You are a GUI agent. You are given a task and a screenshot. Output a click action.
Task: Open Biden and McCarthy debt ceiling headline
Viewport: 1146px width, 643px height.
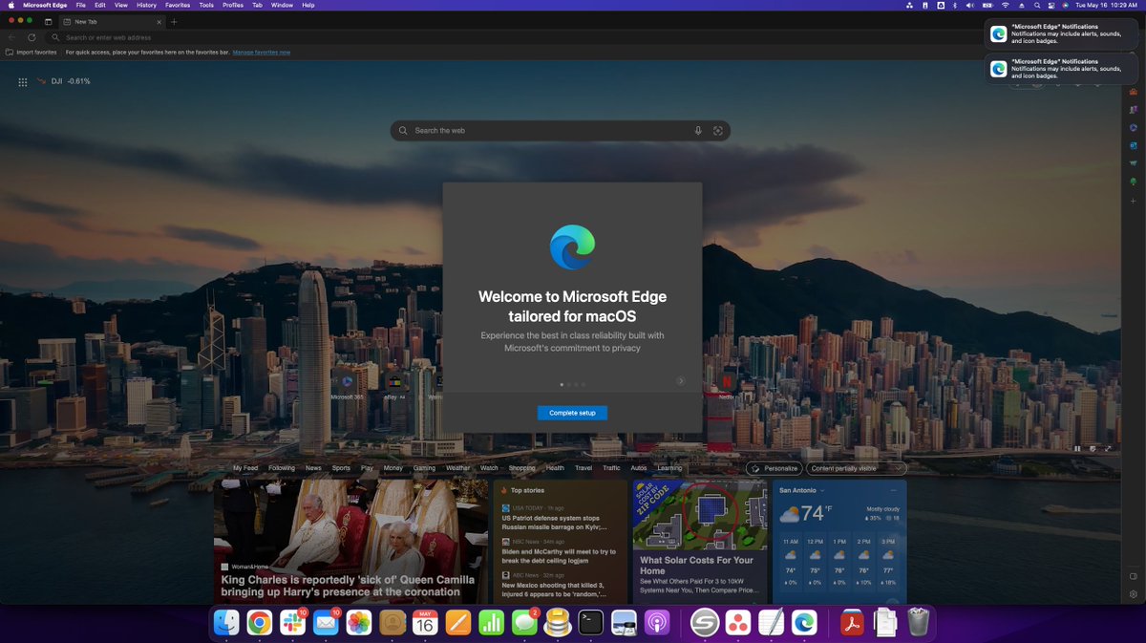[x=561, y=556]
